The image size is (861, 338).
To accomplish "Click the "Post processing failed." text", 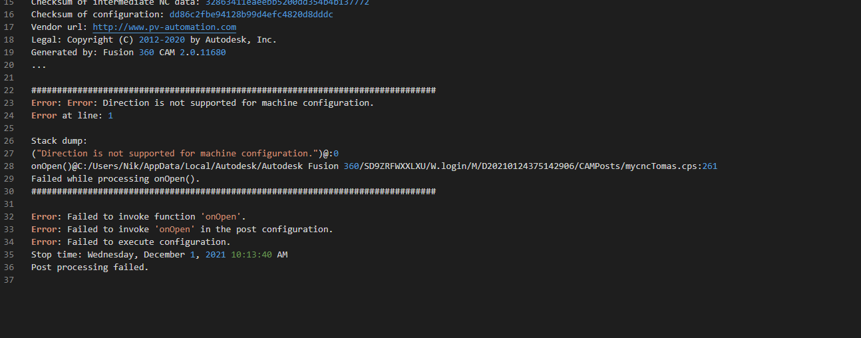I will (x=90, y=267).
